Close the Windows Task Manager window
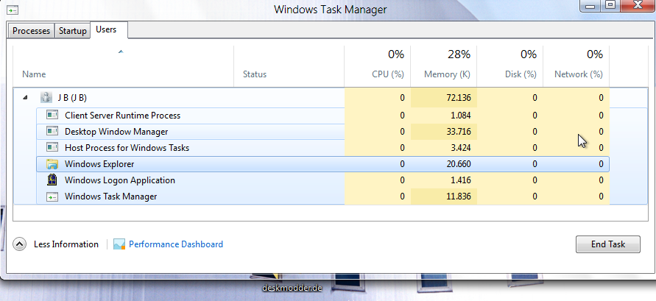The height and width of the screenshot is (301, 656). (x=639, y=5)
